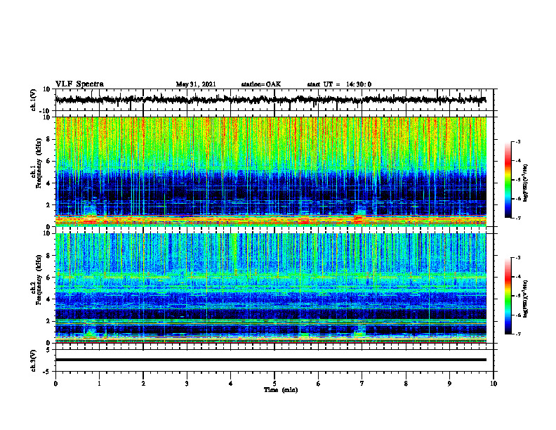Click the "Time (min)" x-axis label
This screenshot has width=556, height=430.
point(281,390)
